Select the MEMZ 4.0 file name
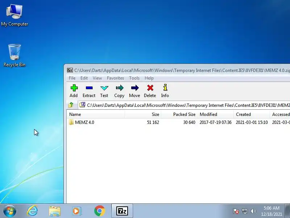 (x=84, y=122)
